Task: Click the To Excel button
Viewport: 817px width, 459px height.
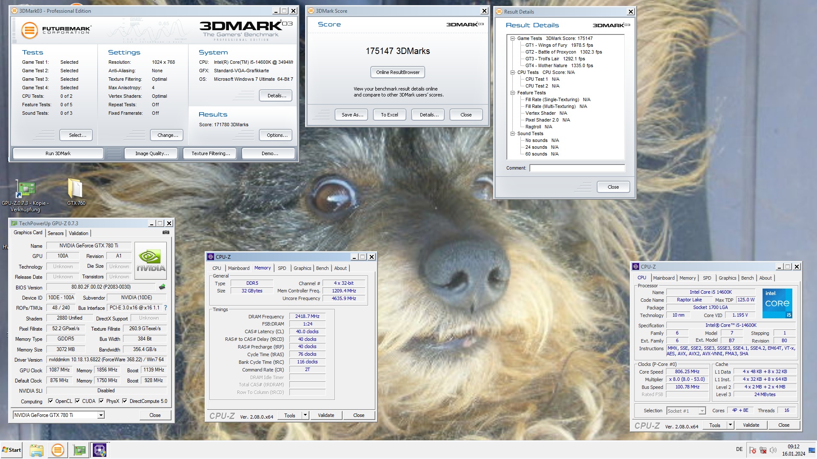Action: 389,115
